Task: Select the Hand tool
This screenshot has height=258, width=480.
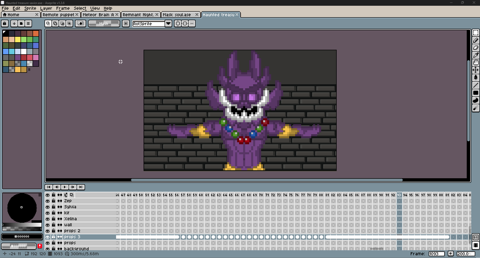Action: 475,63
